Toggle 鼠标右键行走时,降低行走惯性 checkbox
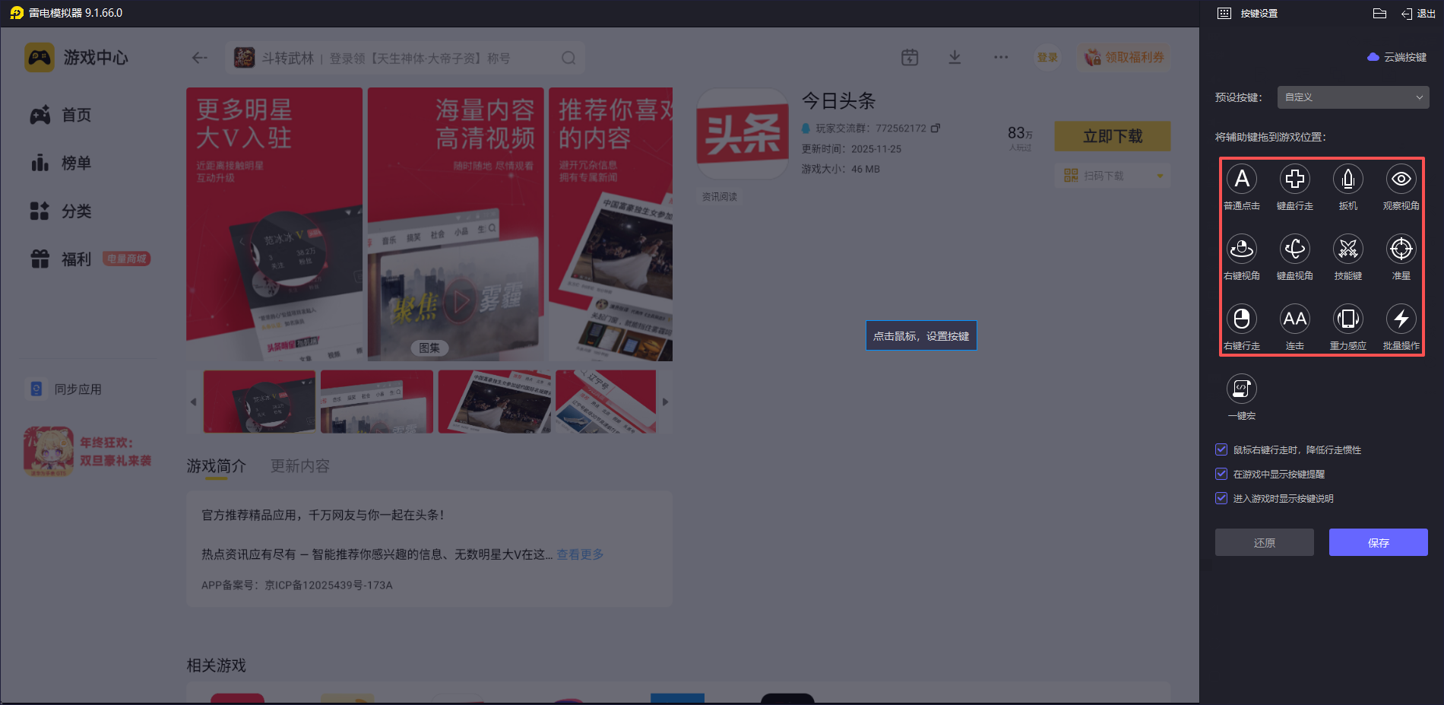Image resolution: width=1444 pixels, height=705 pixels. tap(1221, 449)
